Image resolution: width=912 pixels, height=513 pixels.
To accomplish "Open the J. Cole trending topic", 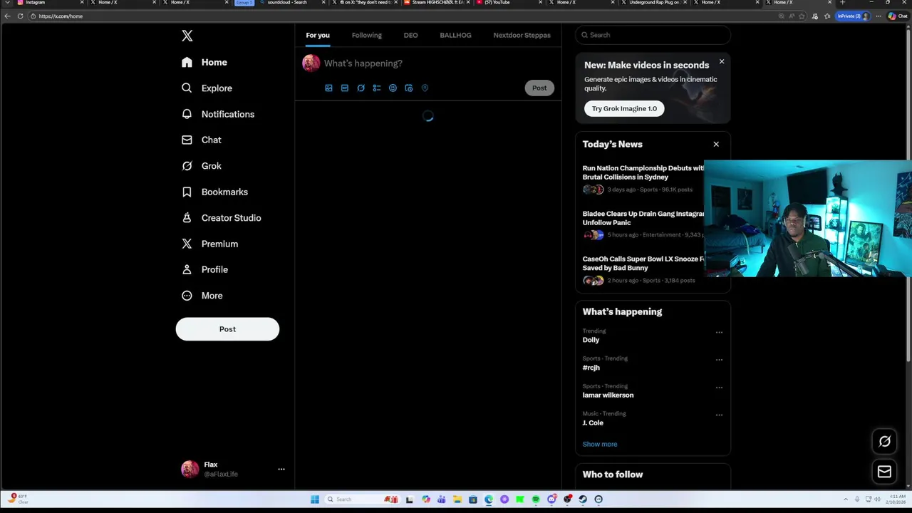I will 593,423.
